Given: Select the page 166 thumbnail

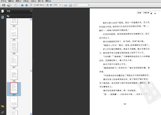Looking at the screenshot, I should click(x=14, y=47).
